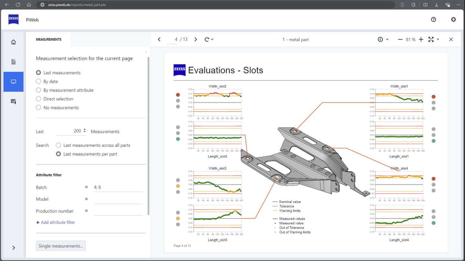This screenshot has height=261, width=465.
Task: Go to the next report page
Action: tap(195, 39)
